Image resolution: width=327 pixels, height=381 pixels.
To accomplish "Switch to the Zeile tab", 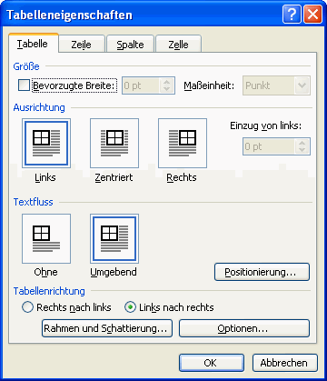I will pos(81,45).
